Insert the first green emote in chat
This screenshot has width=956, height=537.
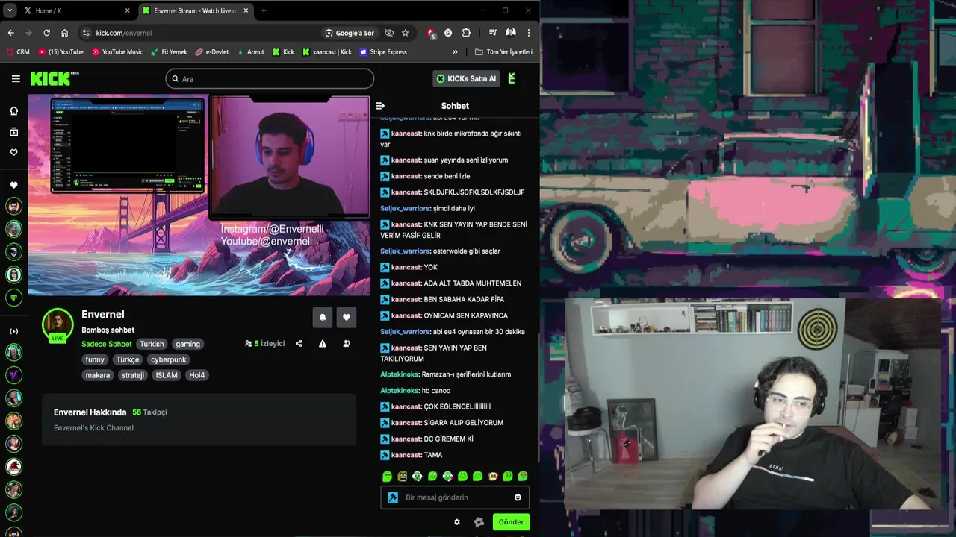click(x=387, y=477)
